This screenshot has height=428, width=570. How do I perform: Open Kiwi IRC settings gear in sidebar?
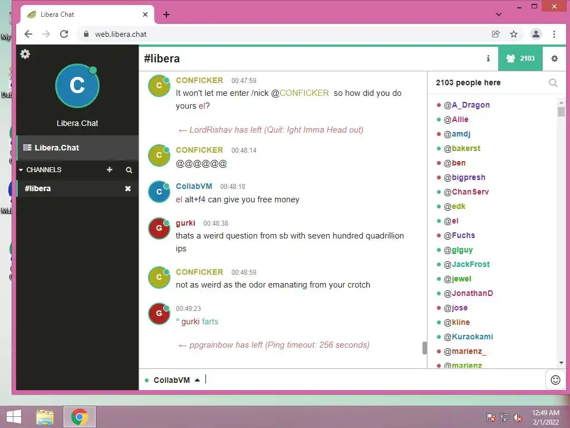tap(25, 54)
